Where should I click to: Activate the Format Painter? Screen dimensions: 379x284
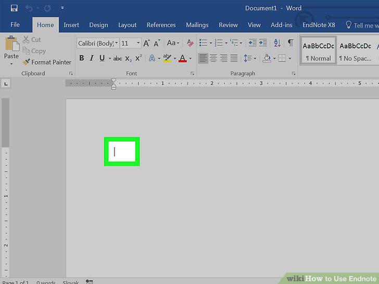point(47,62)
